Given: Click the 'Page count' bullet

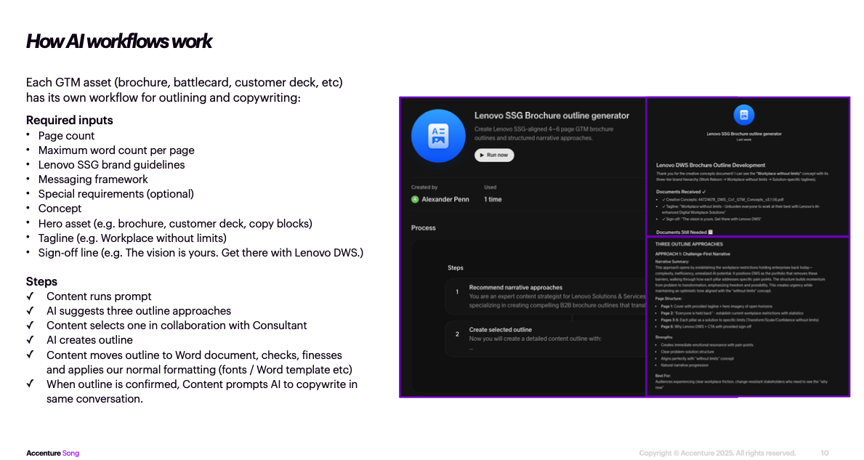Looking at the screenshot, I should point(66,135).
